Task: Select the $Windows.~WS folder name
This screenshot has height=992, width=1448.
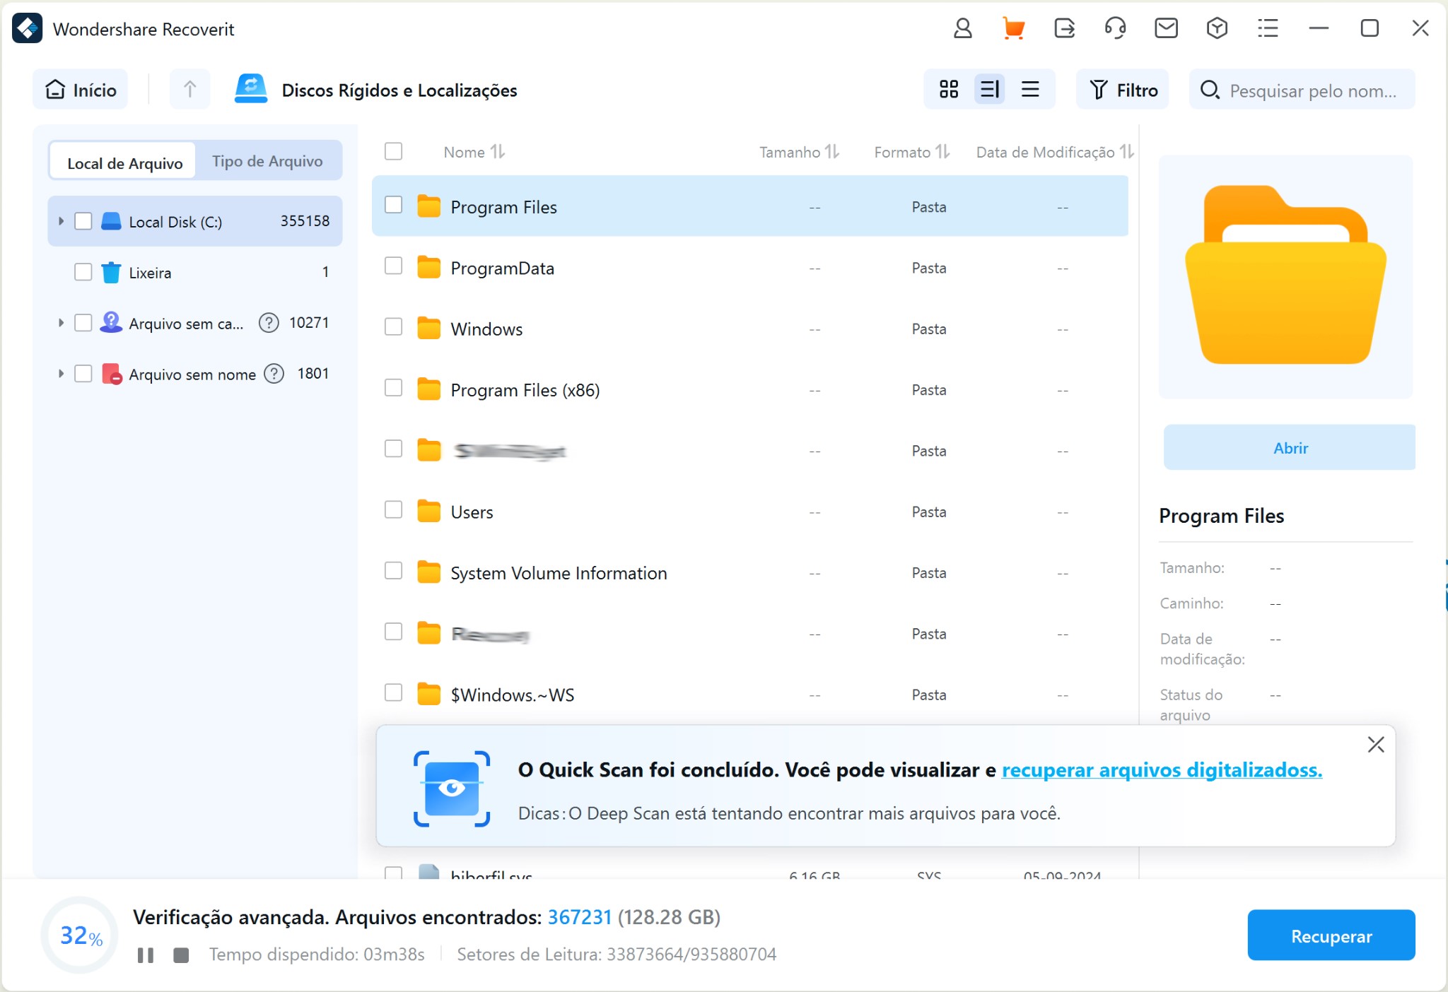Action: 513,695
